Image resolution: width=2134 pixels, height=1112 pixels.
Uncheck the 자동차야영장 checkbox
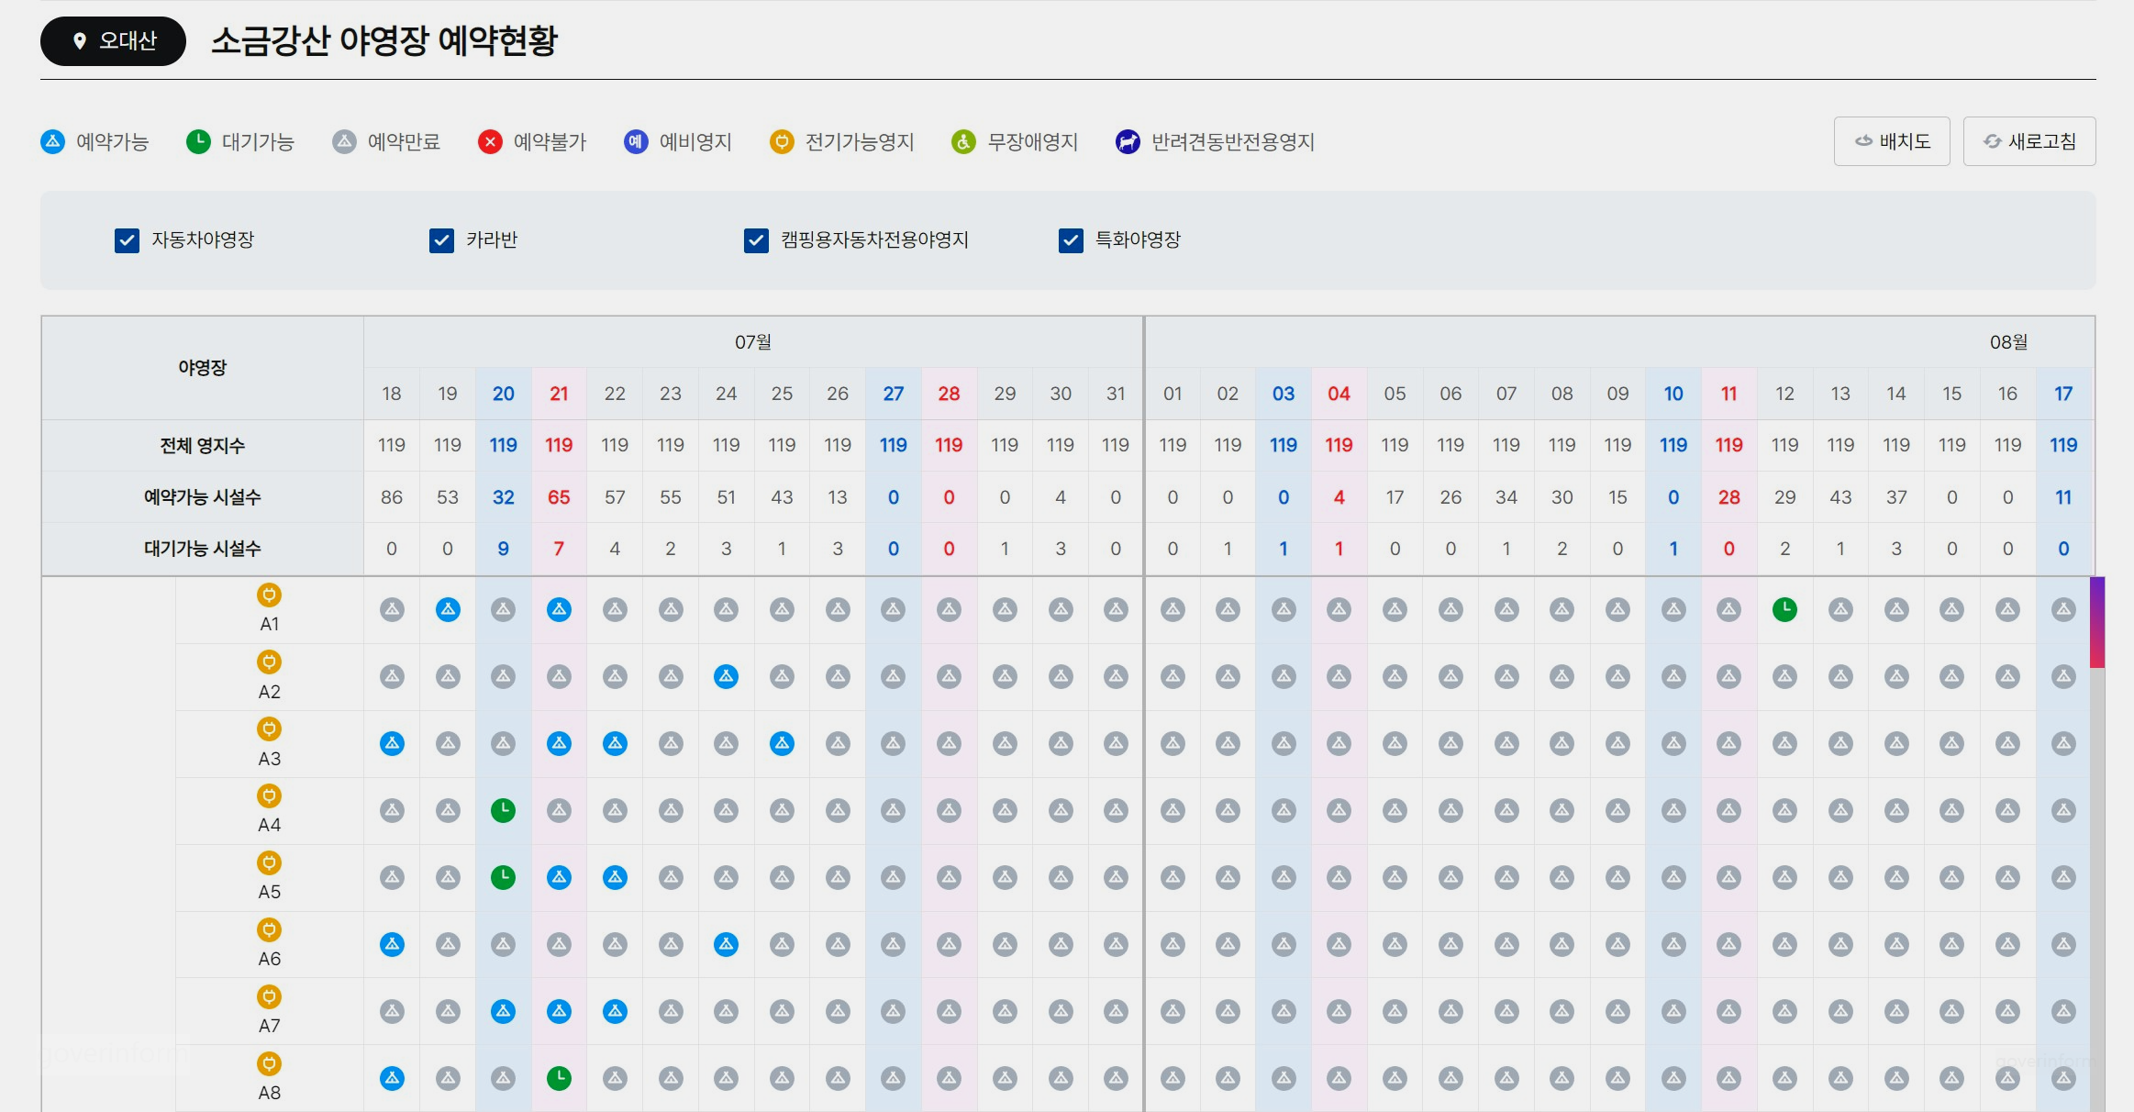[x=127, y=240]
